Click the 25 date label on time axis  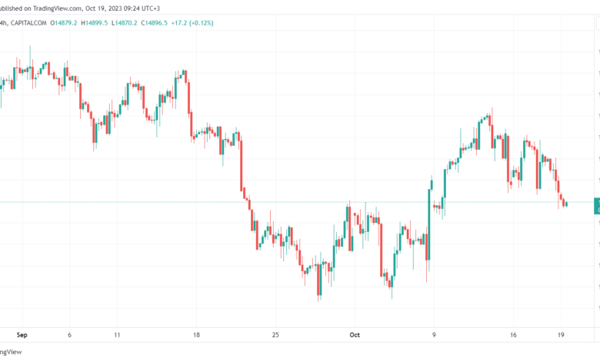[x=275, y=335]
